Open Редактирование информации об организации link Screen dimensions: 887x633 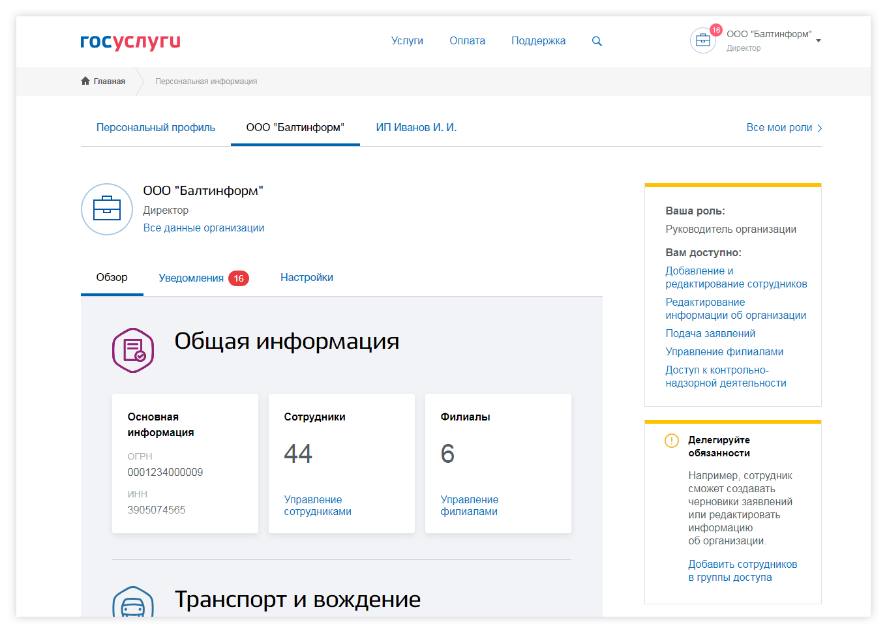click(x=736, y=309)
